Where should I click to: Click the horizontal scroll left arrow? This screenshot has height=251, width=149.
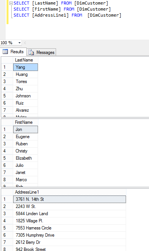pos(25,43)
